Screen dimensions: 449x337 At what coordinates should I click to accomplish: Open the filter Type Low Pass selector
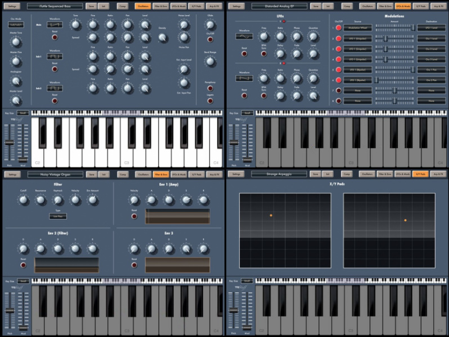coord(57,216)
